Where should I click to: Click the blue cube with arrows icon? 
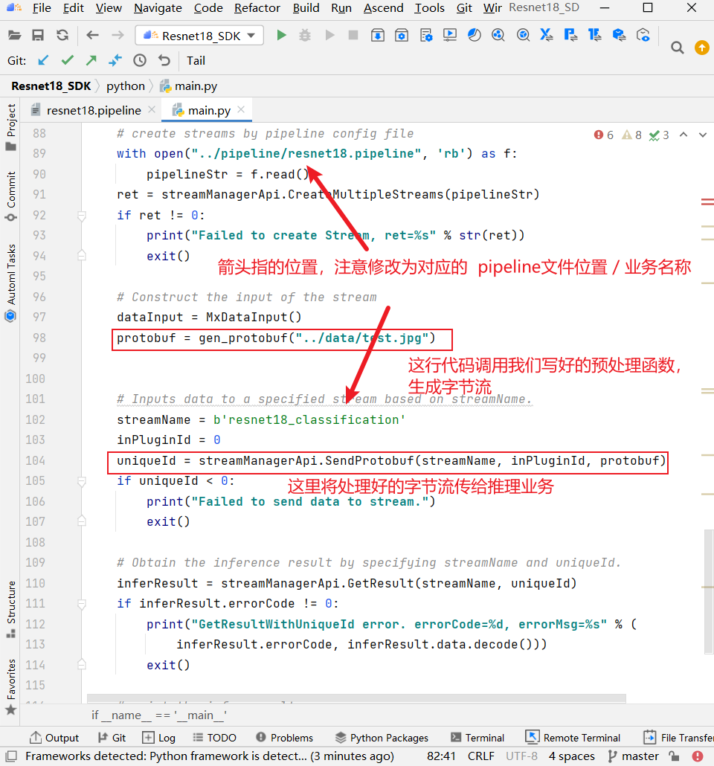point(619,35)
